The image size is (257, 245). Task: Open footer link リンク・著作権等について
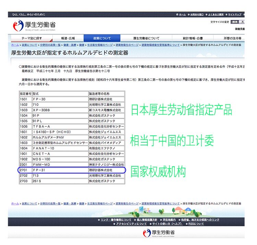coord(116,220)
